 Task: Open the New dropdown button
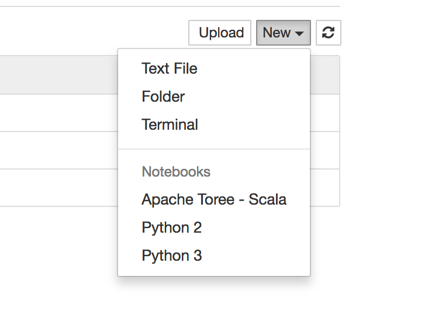tap(284, 32)
